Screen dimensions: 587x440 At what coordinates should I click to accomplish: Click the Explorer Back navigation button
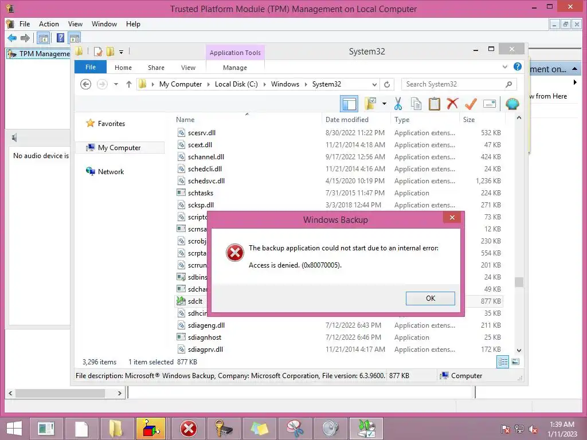click(86, 84)
